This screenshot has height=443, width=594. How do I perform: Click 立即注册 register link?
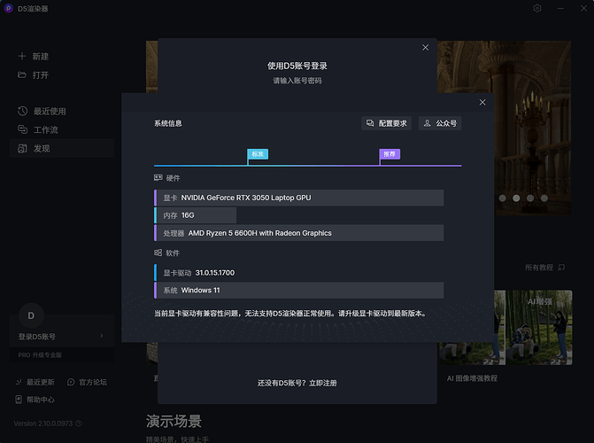pyautogui.click(x=323, y=383)
